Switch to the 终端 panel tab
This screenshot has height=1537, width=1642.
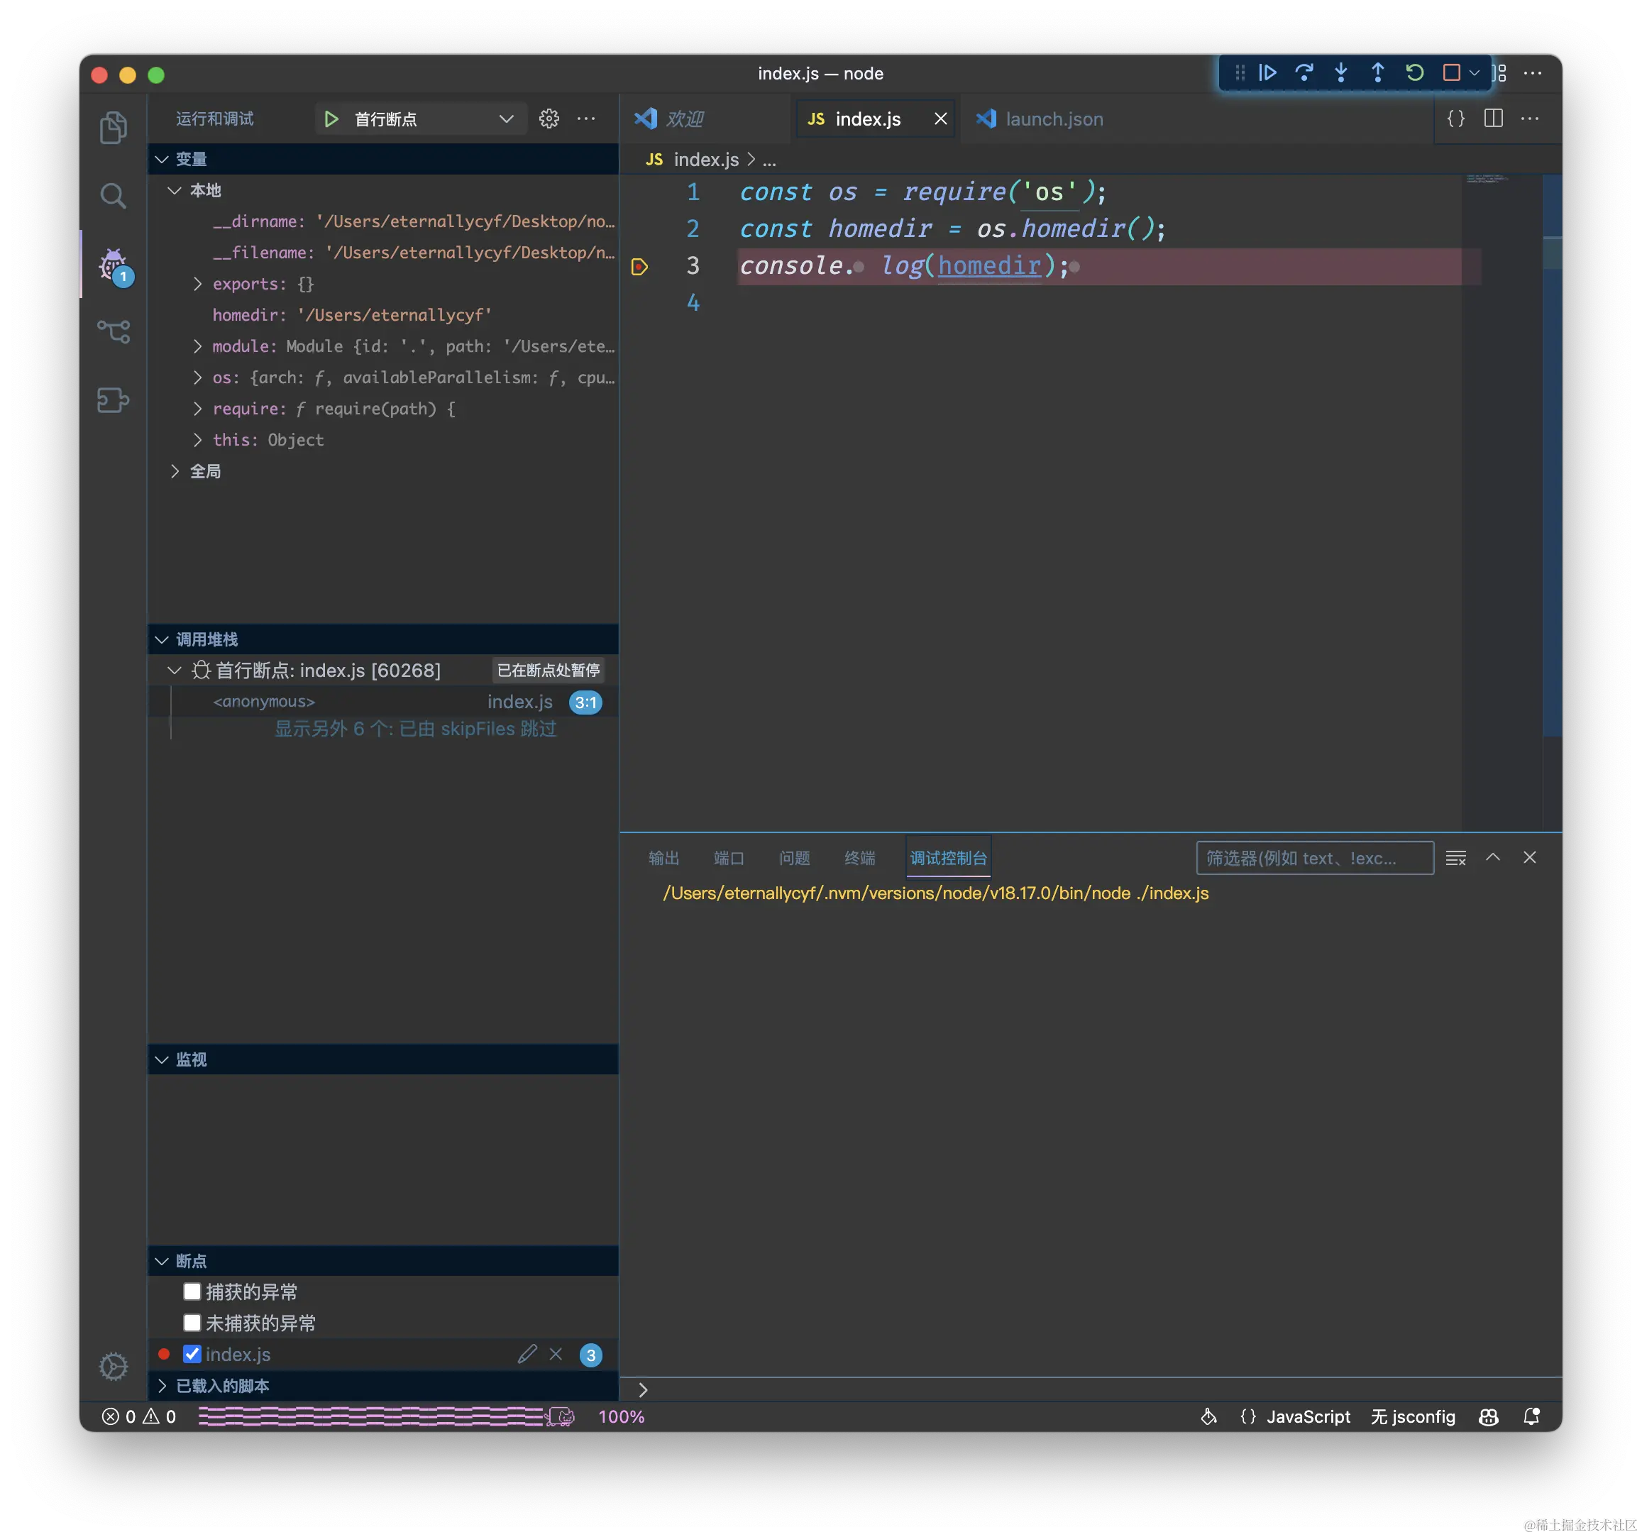coord(859,858)
